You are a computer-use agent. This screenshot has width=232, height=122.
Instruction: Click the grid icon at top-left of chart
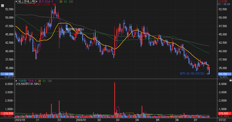(3, 6)
